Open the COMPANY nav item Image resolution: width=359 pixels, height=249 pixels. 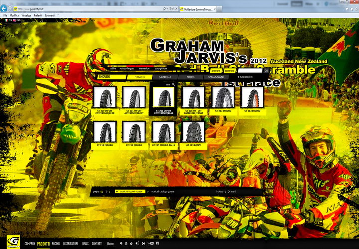tap(30, 244)
